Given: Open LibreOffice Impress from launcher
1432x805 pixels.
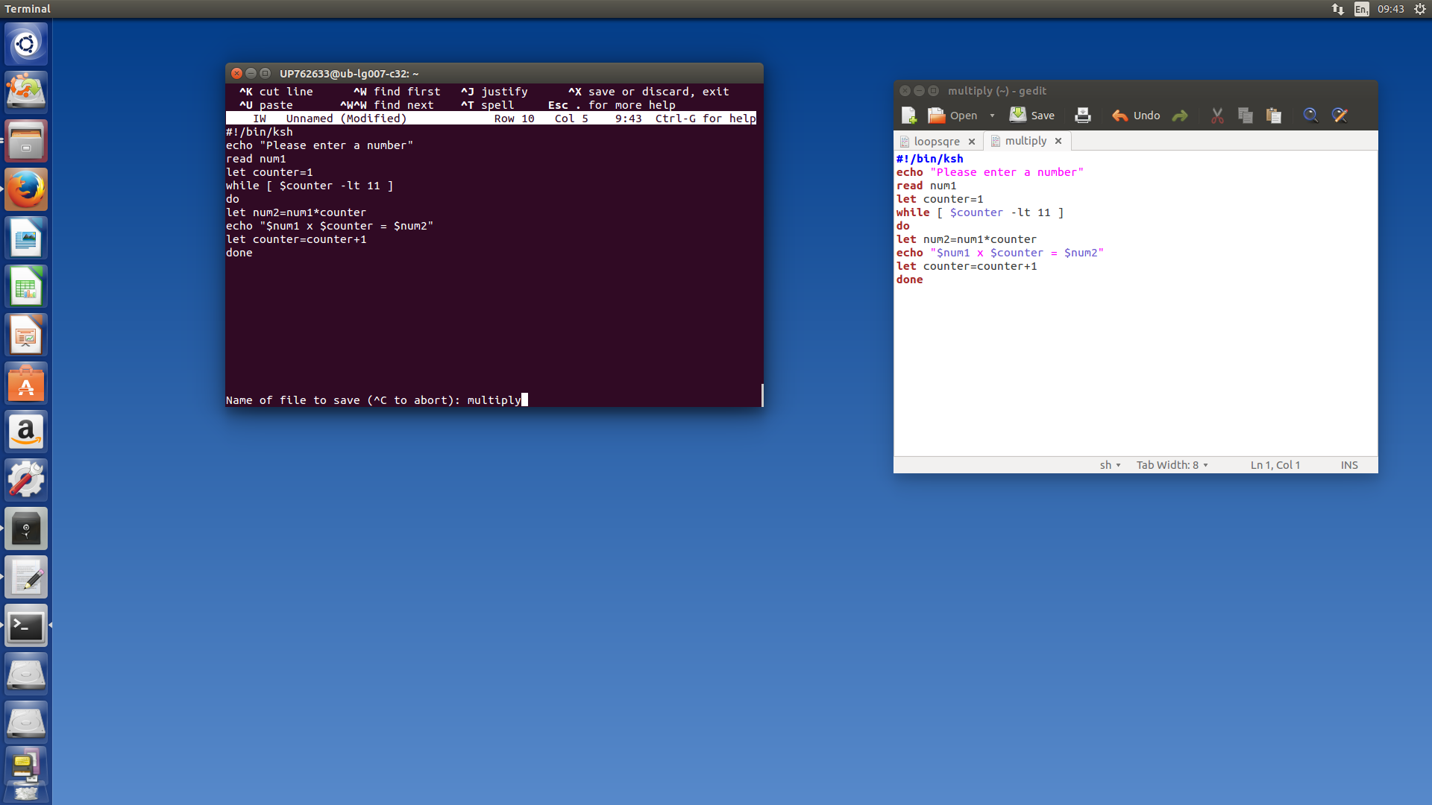Looking at the screenshot, I should (26, 335).
